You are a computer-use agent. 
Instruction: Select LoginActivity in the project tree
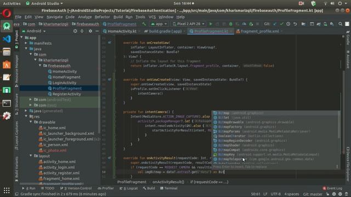coord(64,83)
